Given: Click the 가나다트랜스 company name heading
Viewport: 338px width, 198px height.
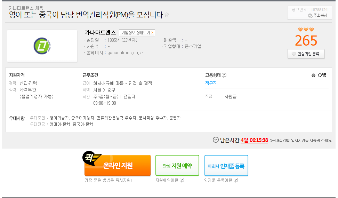Looking at the screenshot, I should tap(100, 33).
